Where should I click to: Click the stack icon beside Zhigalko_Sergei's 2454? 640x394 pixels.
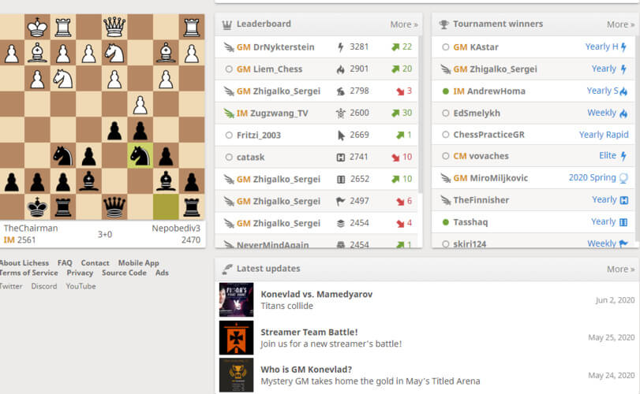[340, 223]
